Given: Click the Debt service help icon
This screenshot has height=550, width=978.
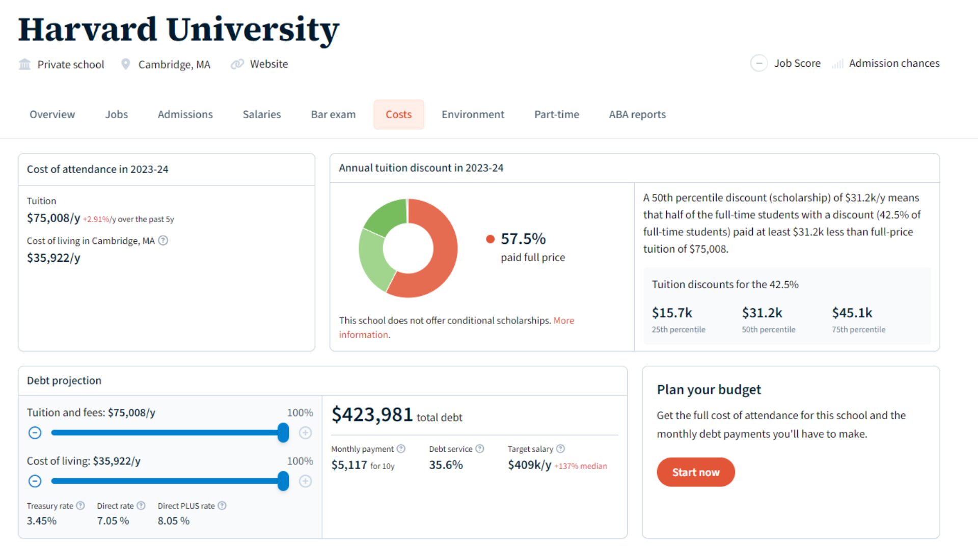Looking at the screenshot, I should (x=479, y=449).
